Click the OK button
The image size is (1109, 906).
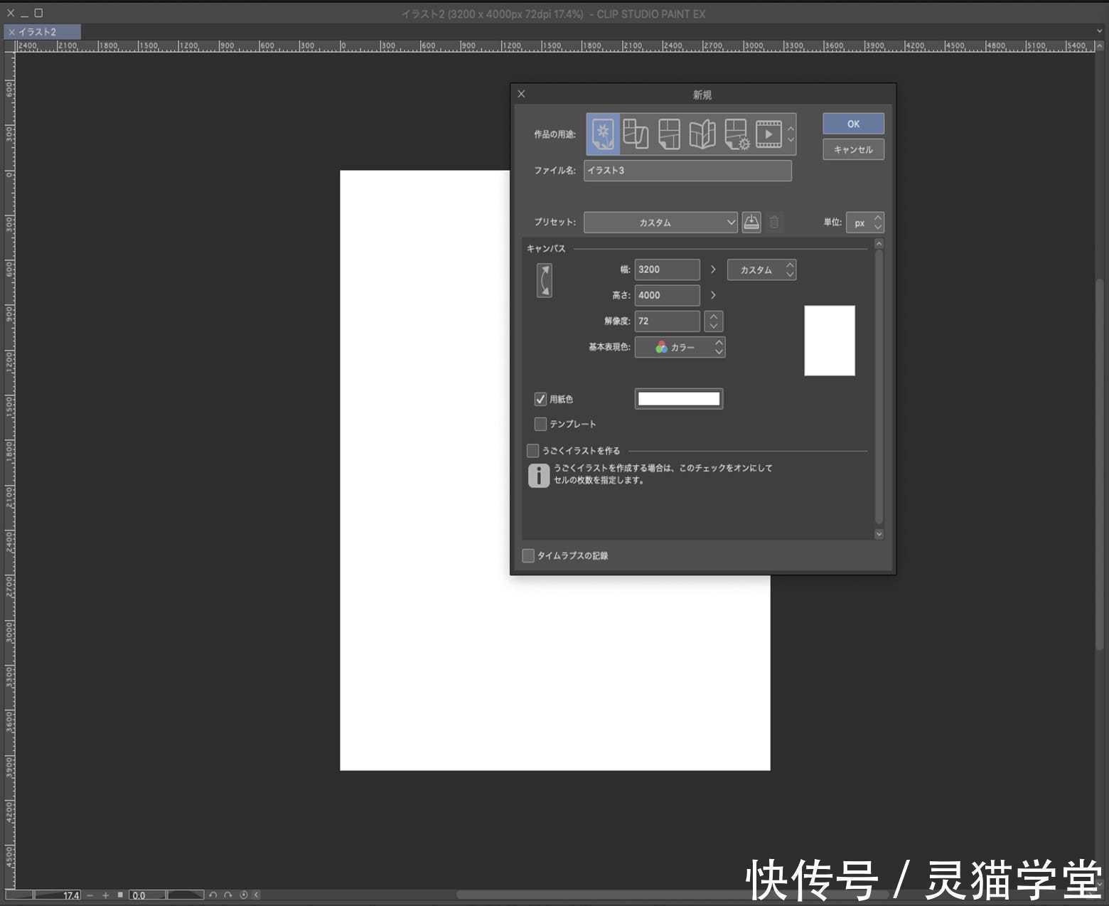(852, 123)
